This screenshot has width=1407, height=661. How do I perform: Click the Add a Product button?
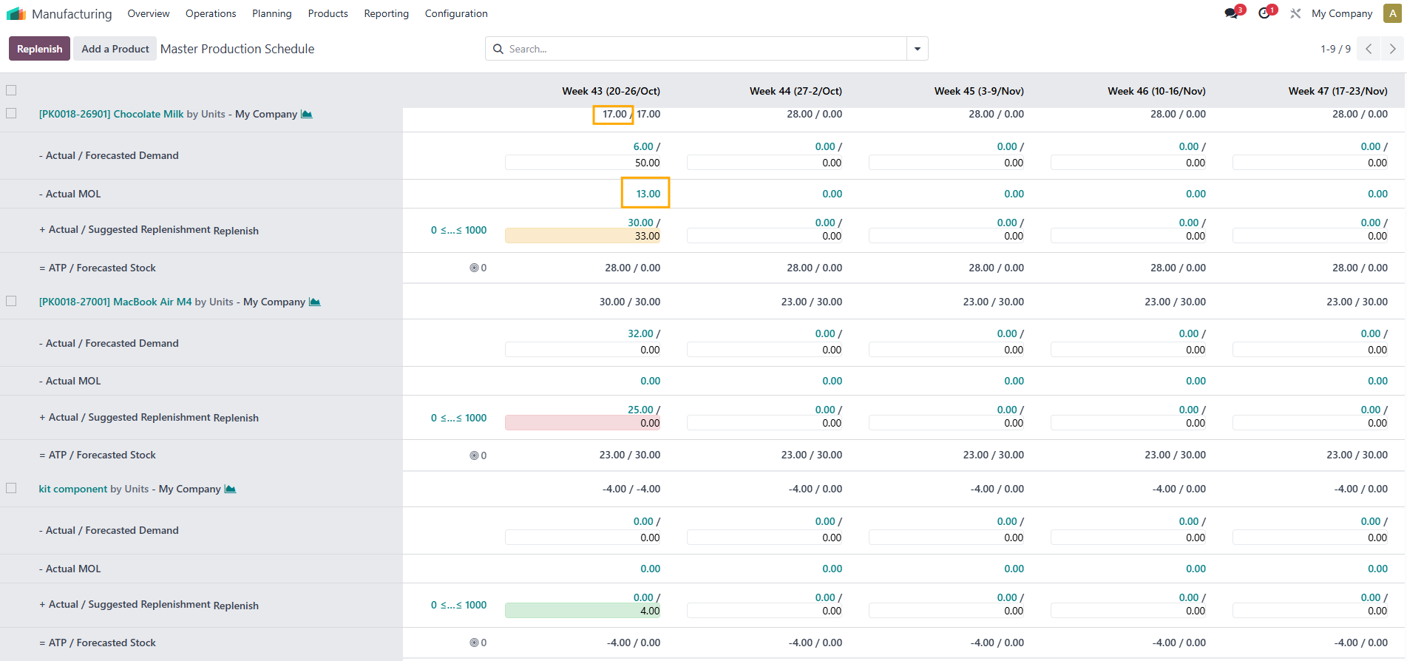point(115,49)
